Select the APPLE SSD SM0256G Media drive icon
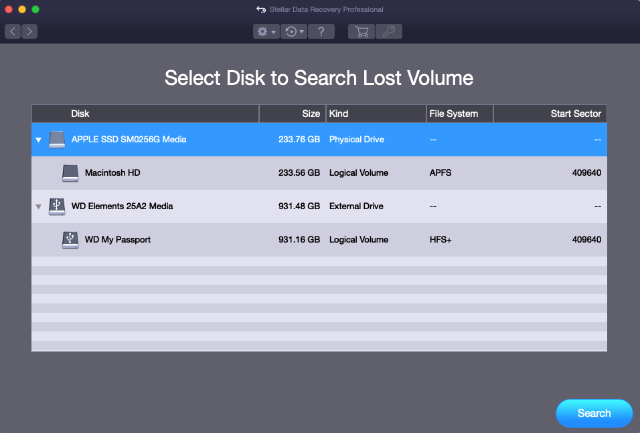 click(57, 139)
